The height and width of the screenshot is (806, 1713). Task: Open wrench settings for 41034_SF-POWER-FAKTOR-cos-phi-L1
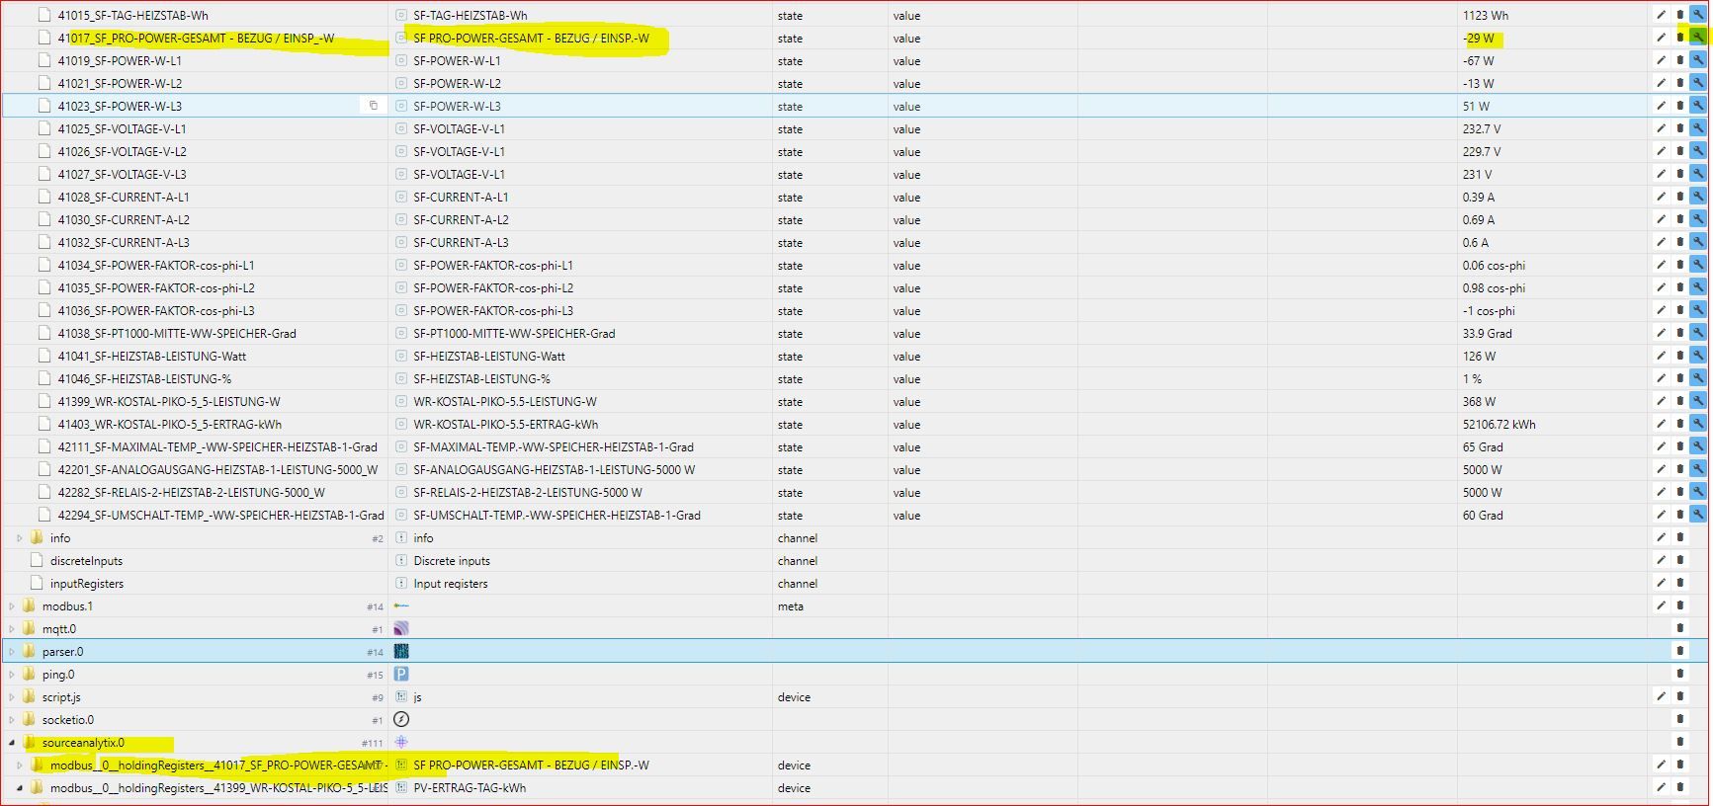(1698, 265)
